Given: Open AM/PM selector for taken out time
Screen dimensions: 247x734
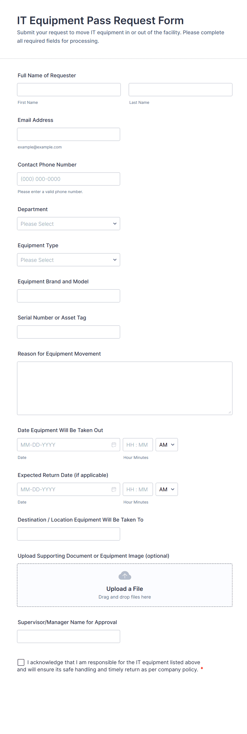Looking at the screenshot, I should (x=167, y=445).
